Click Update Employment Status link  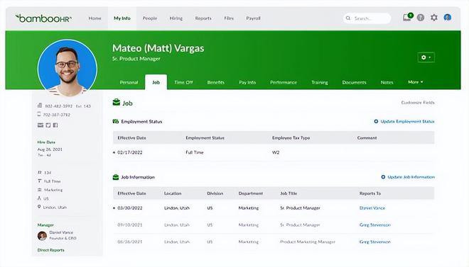coord(404,121)
